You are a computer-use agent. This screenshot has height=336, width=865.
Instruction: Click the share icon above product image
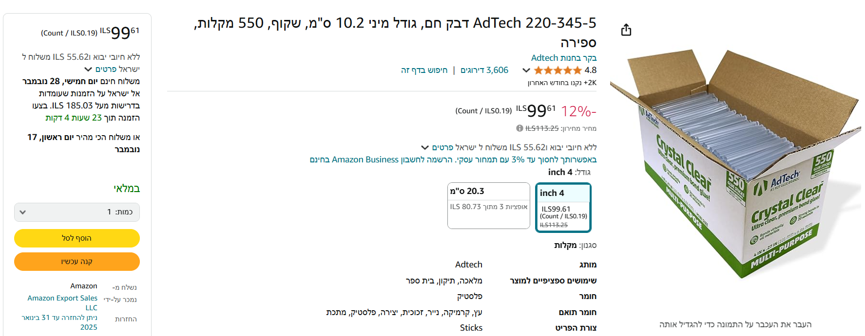click(626, 30)
